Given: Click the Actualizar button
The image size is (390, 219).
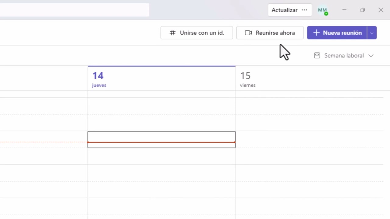Looking at the screenshot, I should point(285,10).
